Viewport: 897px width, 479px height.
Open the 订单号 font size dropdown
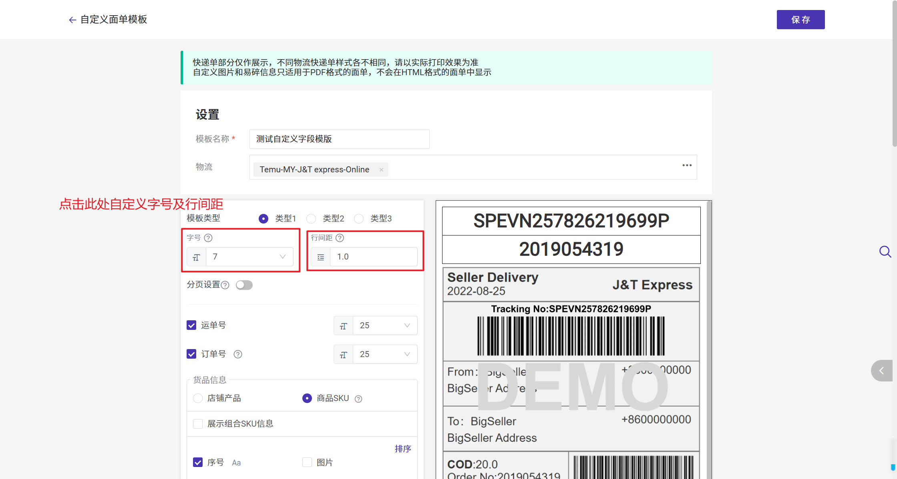(x=384, y=354)
